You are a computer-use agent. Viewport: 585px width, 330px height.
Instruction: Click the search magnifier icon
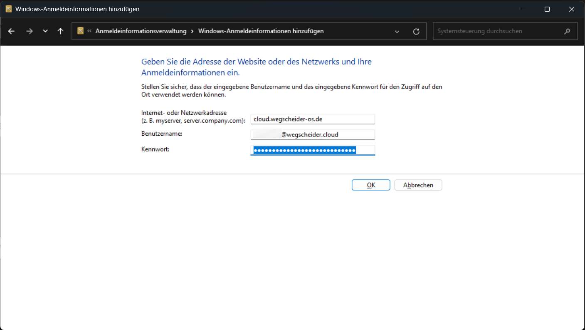pos(567,31)
